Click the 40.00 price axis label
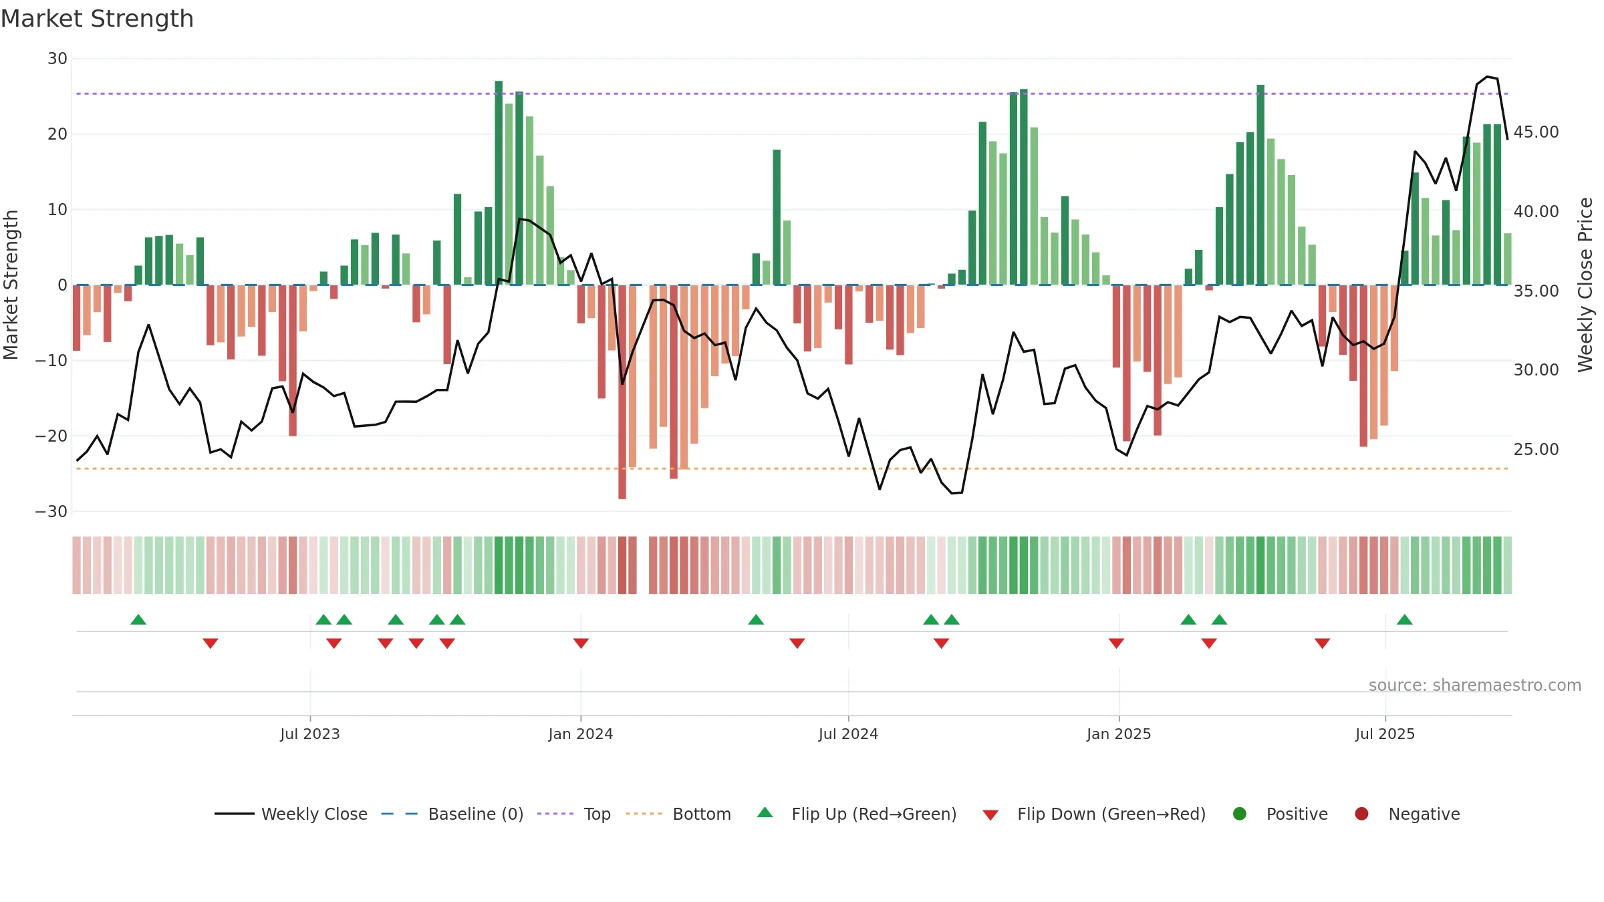 [1536, 211]
